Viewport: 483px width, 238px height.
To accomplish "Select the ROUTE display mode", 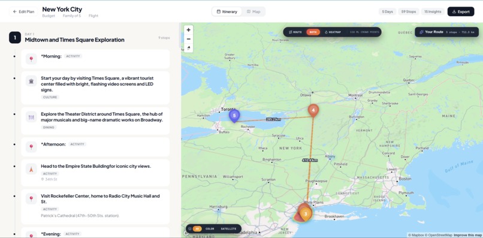I will point(295,32).
